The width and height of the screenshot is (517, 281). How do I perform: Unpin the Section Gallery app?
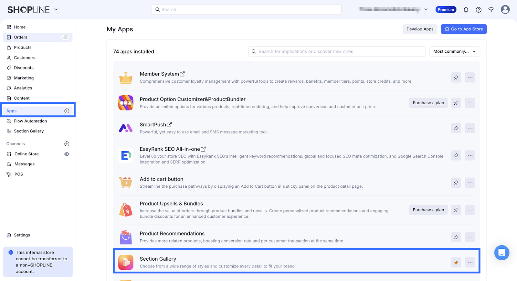pyautogui.click(x=456, y=263)
